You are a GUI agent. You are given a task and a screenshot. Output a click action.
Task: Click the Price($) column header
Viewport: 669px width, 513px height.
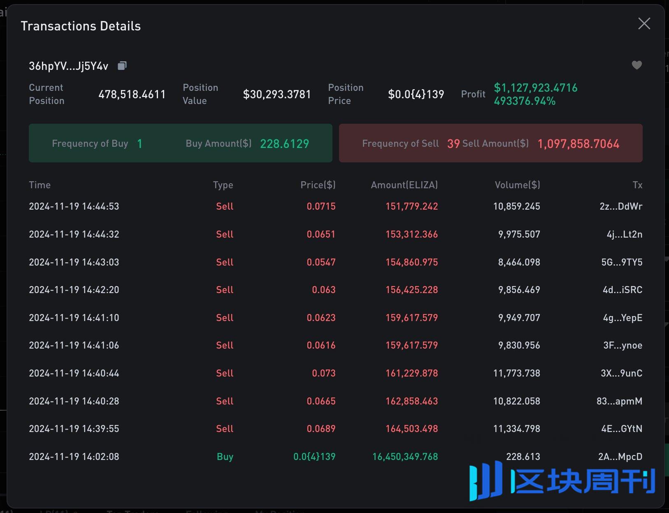[x=318, y=185]
